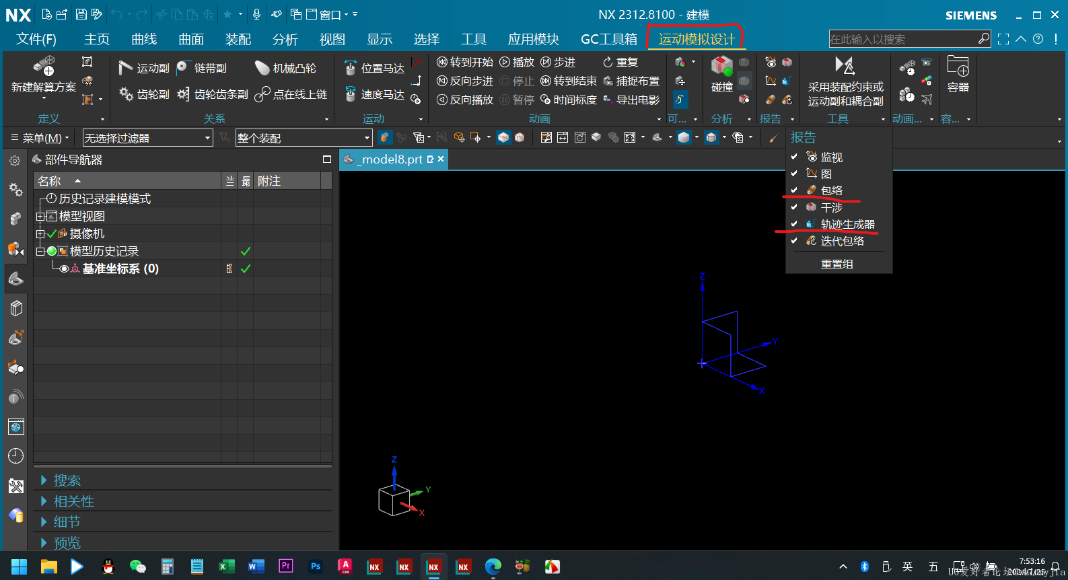Viewport: 1068px width, 580px height.
Task: Toggle the 重复 repeat animation option
Action: [620, 62]
